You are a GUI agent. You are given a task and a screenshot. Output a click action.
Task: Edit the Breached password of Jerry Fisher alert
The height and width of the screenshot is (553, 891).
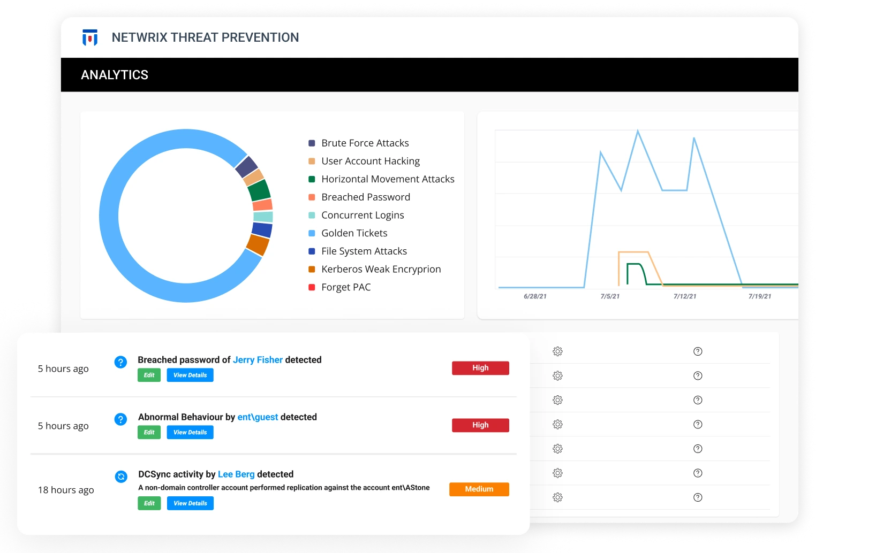(149, 375)
